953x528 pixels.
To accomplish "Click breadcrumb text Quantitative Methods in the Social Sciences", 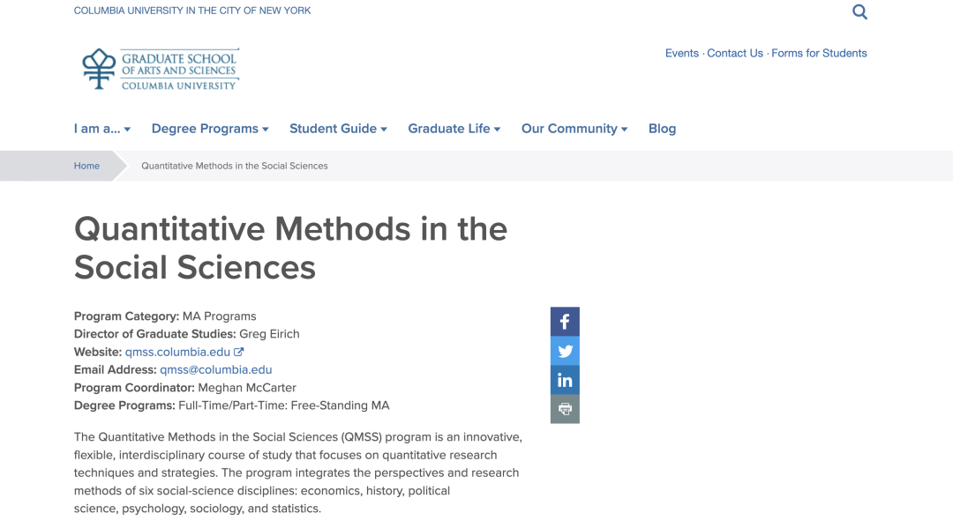I will point(235,166).
